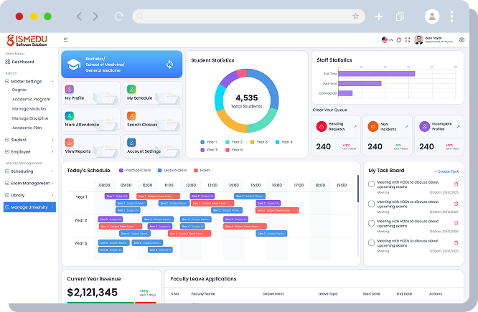Open the fullscreen toggle icon in header
The width and height of the screenshot is (478, 312).
pyautogui.click(x=408, y=40)
